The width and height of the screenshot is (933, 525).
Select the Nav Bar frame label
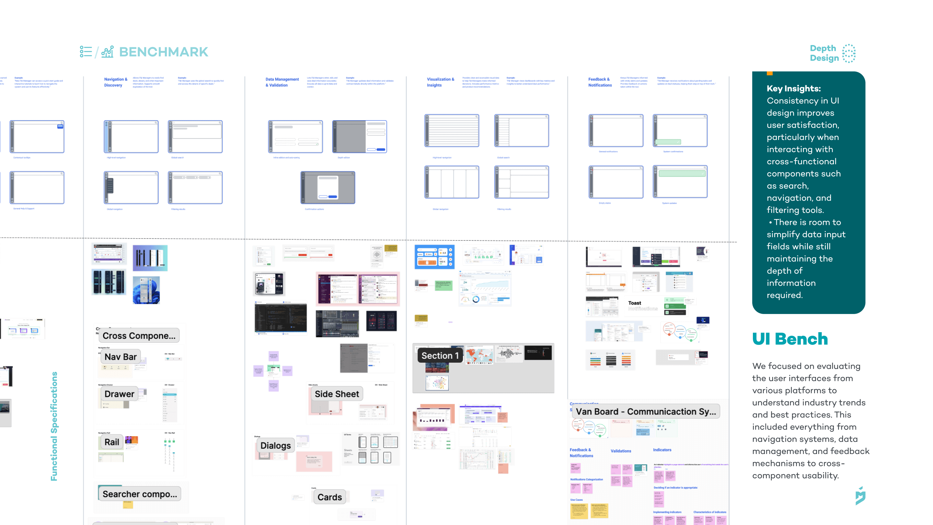121,356
